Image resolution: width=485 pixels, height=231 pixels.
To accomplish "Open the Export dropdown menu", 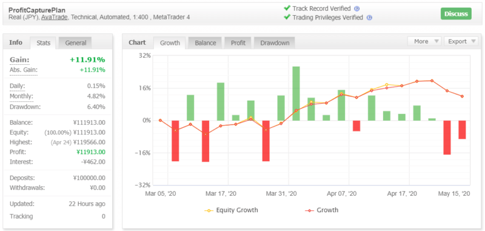I will click(x=461, y=41).
